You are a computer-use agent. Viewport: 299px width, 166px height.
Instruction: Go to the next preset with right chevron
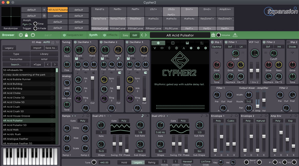coord(146,35)
